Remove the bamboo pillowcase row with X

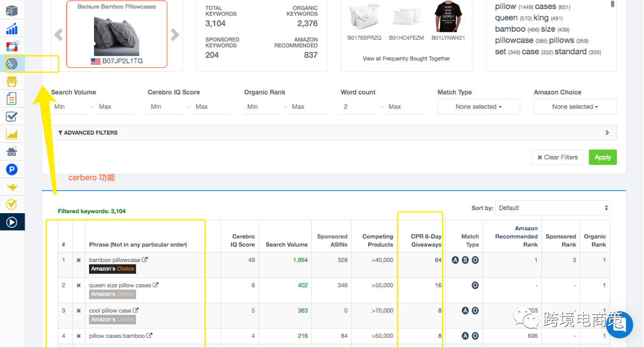[x=78, y=260]
